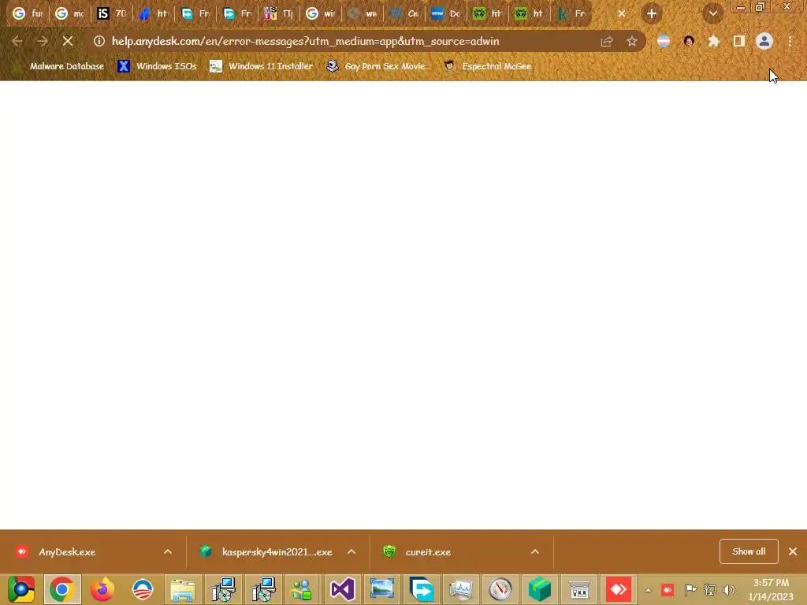Launch Firefox from the taskbar
Image resolution: width=807 pixels, height=605 pixels.
102,589
